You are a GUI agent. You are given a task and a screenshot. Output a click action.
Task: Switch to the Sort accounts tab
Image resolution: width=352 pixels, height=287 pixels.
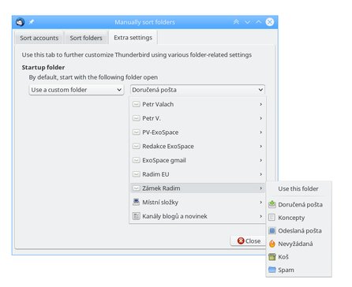tap(39, 38)
